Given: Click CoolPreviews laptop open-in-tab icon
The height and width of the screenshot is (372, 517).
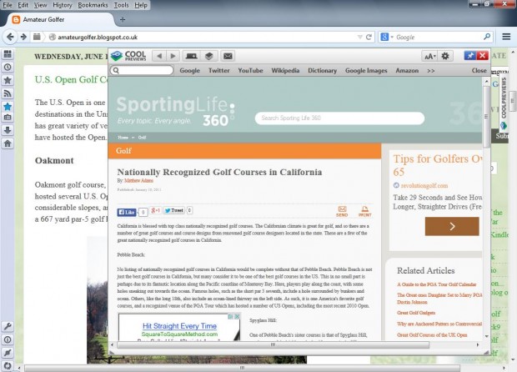Looking at the screenshot, I should 192,56.
